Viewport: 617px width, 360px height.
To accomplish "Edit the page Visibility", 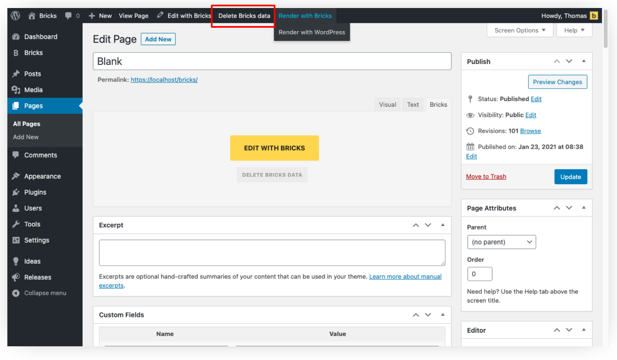I will click(x=530, y=115).
